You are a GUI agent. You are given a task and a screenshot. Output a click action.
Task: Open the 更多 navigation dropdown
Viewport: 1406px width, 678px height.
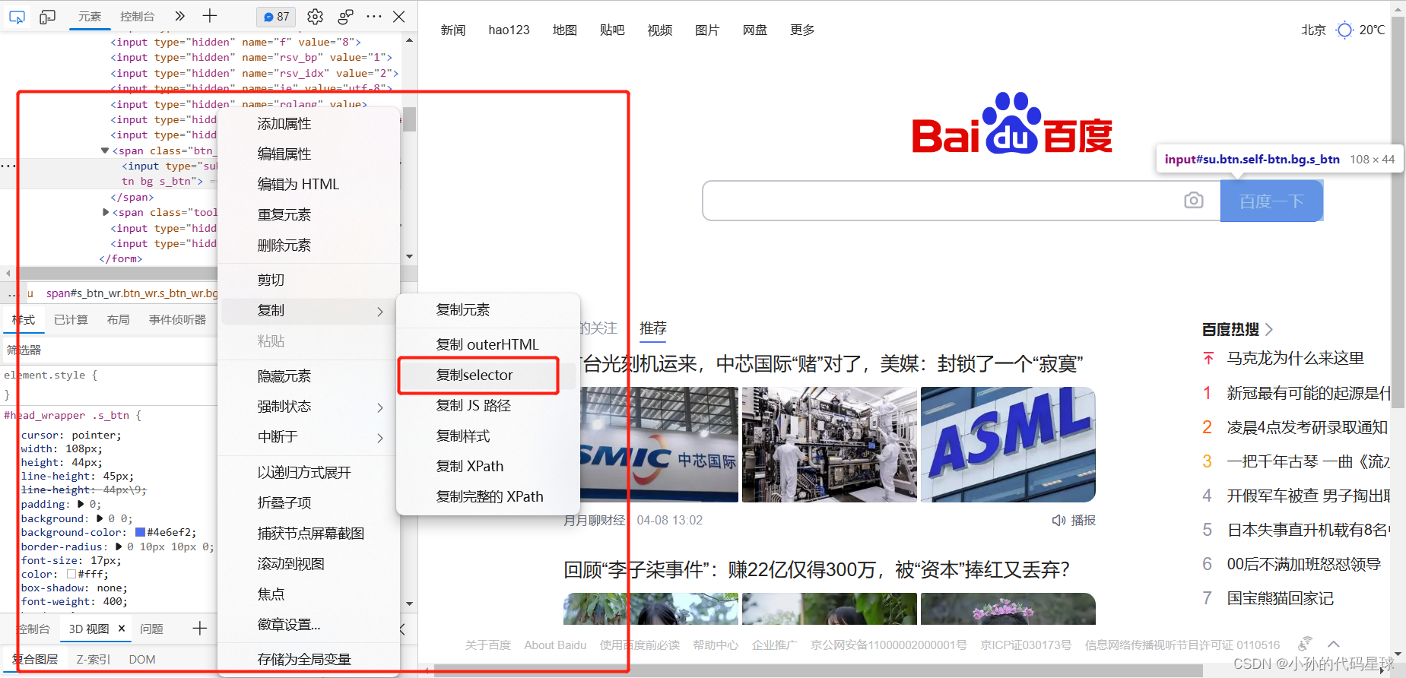pos(802,30)
